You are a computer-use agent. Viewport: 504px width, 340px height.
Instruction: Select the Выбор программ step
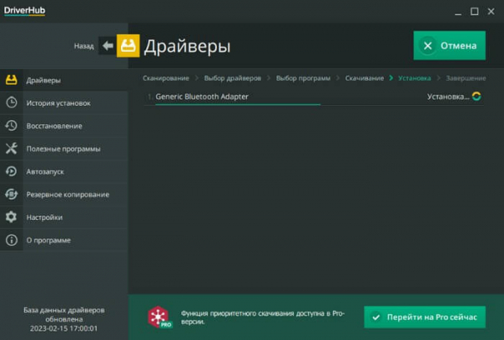(x=303, y=78)
